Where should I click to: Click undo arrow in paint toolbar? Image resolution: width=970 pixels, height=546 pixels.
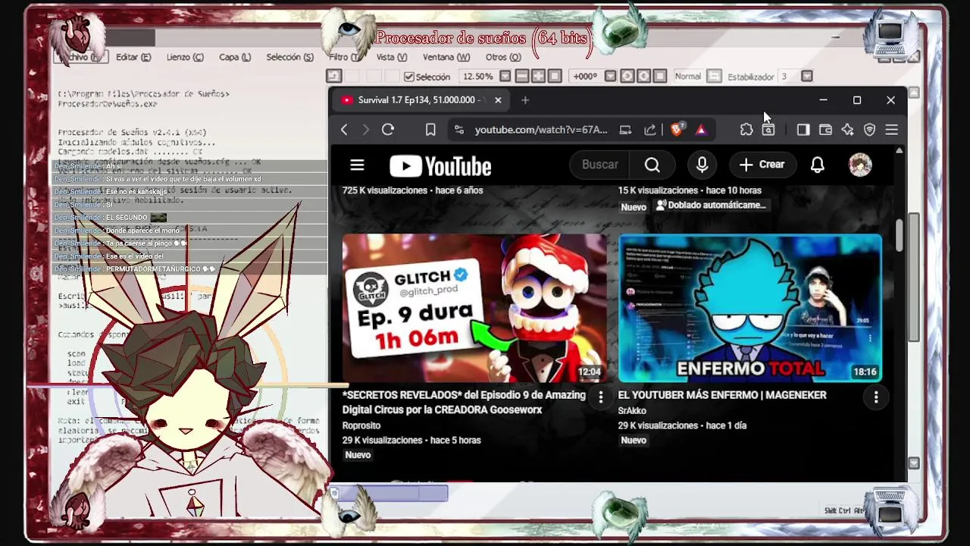[x=333, y=77]
